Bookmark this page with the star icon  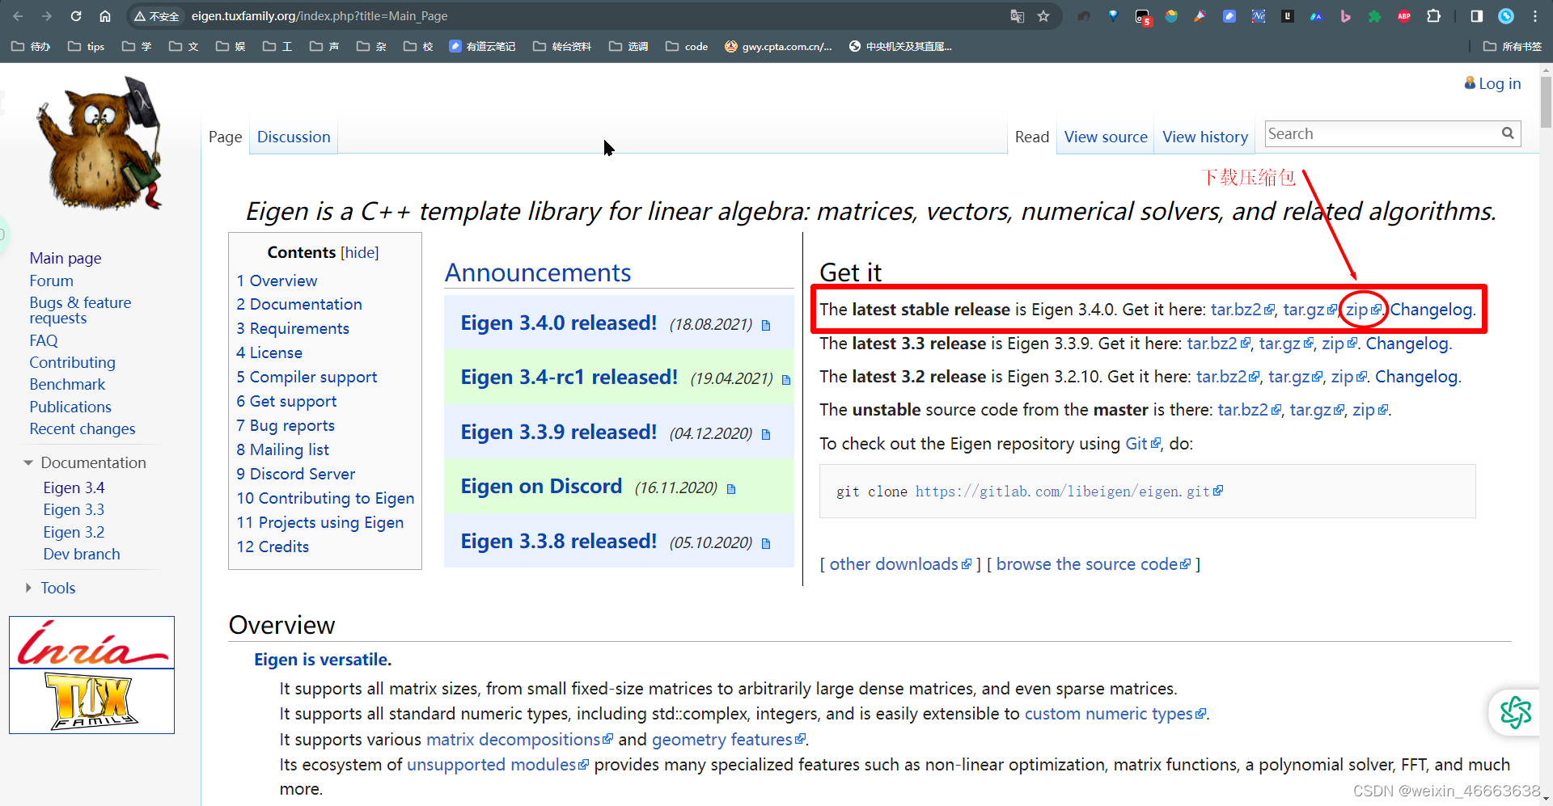coord(1043,16)
